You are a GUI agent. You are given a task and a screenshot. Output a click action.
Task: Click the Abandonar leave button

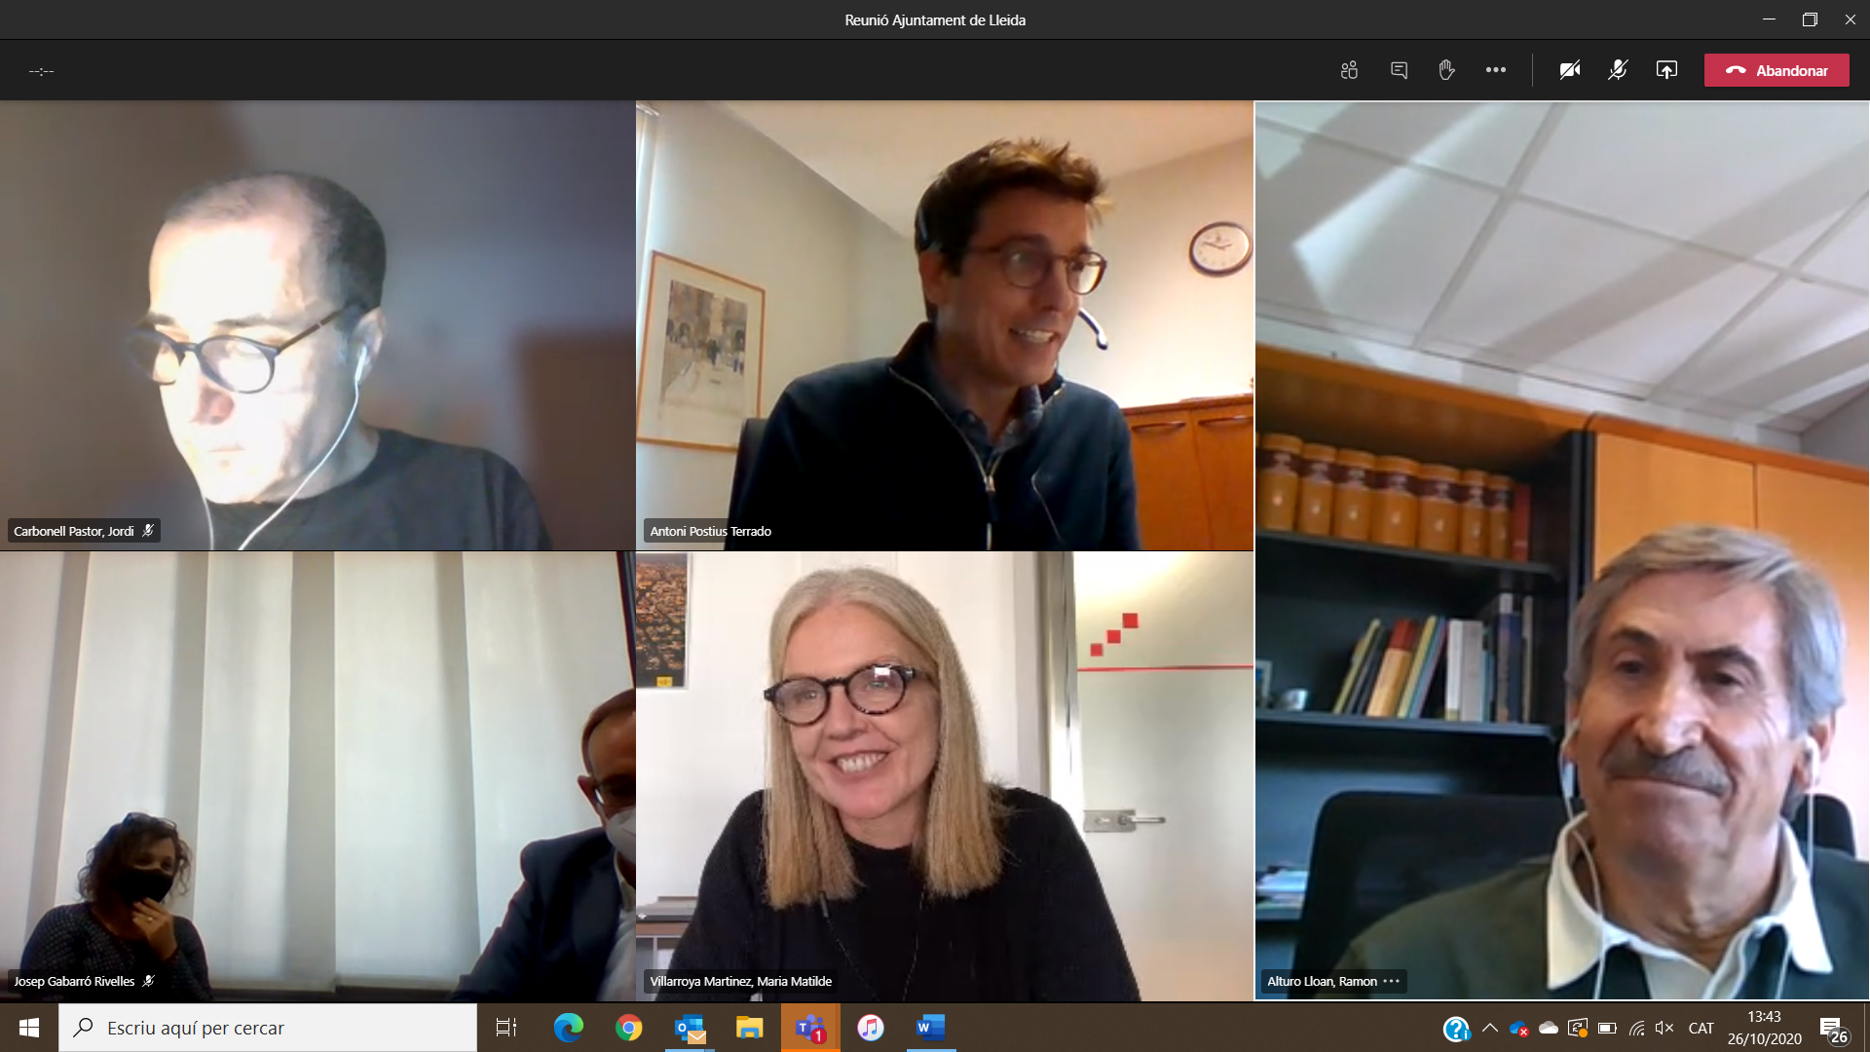[1776, 70]
